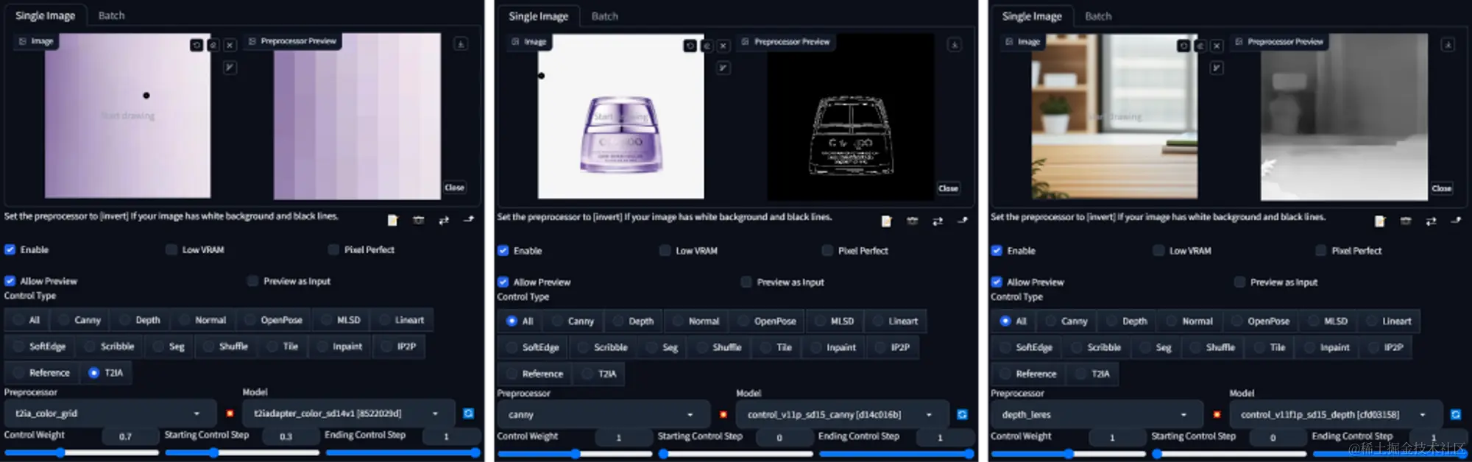Send dimensions arrow icon in canny panel
The width and height of the screenshot is (1472, 462).
963,221
